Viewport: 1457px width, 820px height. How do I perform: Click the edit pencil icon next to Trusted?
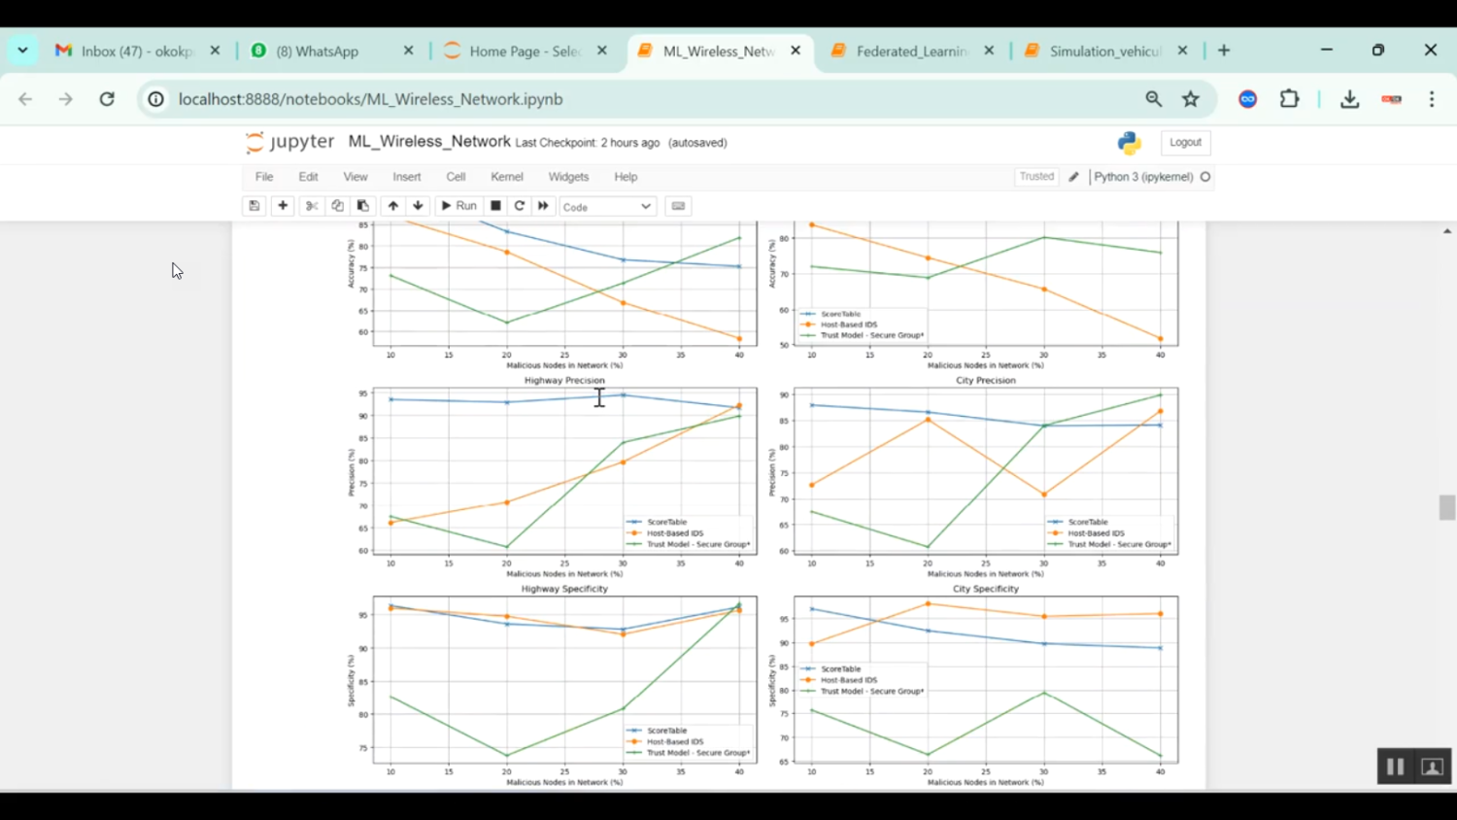point(1073,176)
